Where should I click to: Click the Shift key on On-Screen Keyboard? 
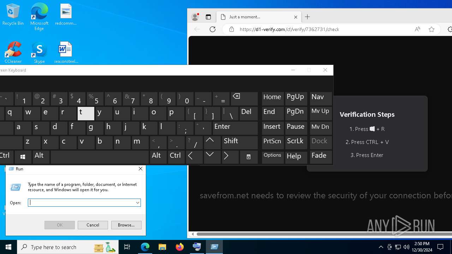click(240, 142)
